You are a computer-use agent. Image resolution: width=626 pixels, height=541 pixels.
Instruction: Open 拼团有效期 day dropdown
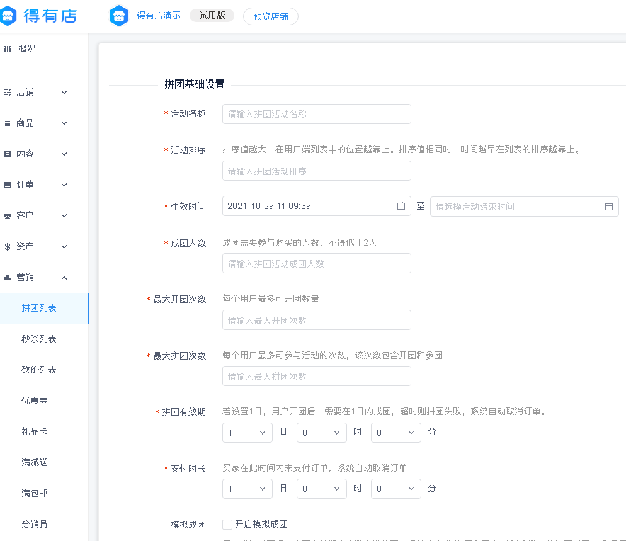(248, 433)
